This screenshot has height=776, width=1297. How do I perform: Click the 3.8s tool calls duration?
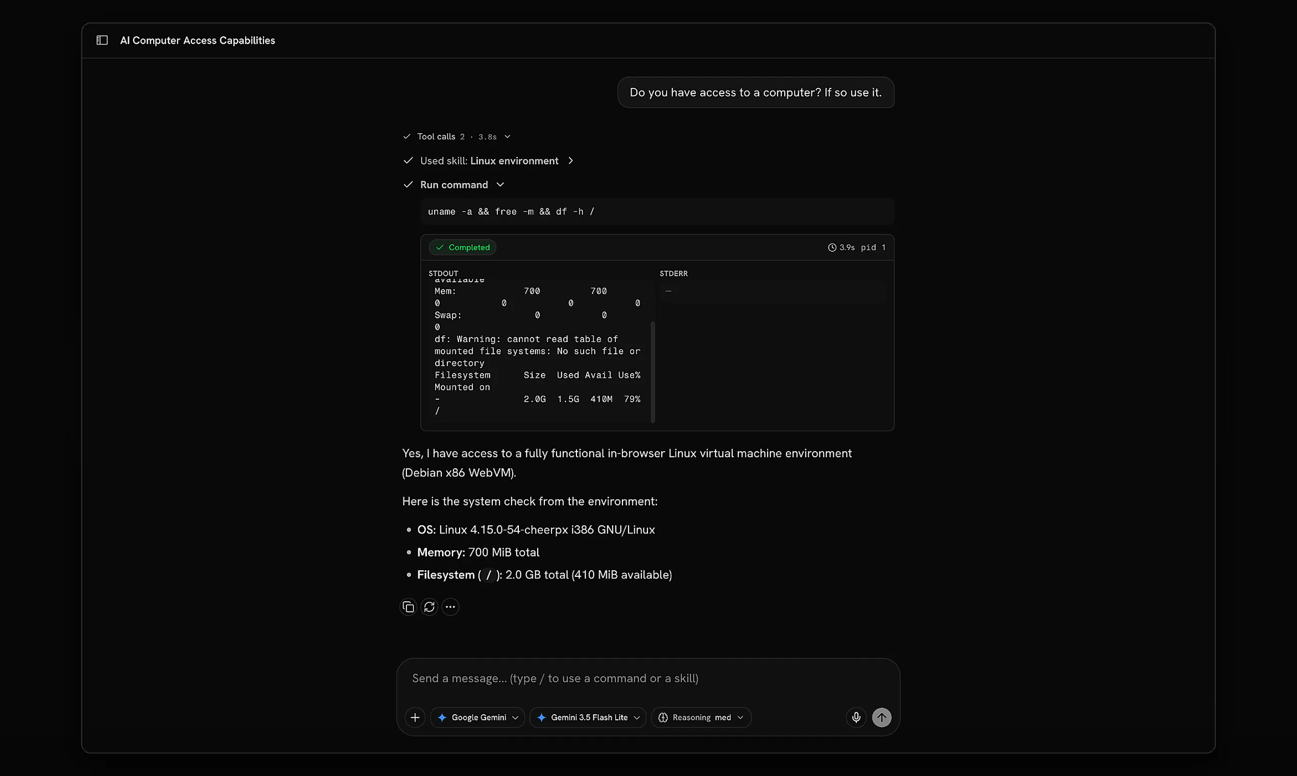pos(488,137)
